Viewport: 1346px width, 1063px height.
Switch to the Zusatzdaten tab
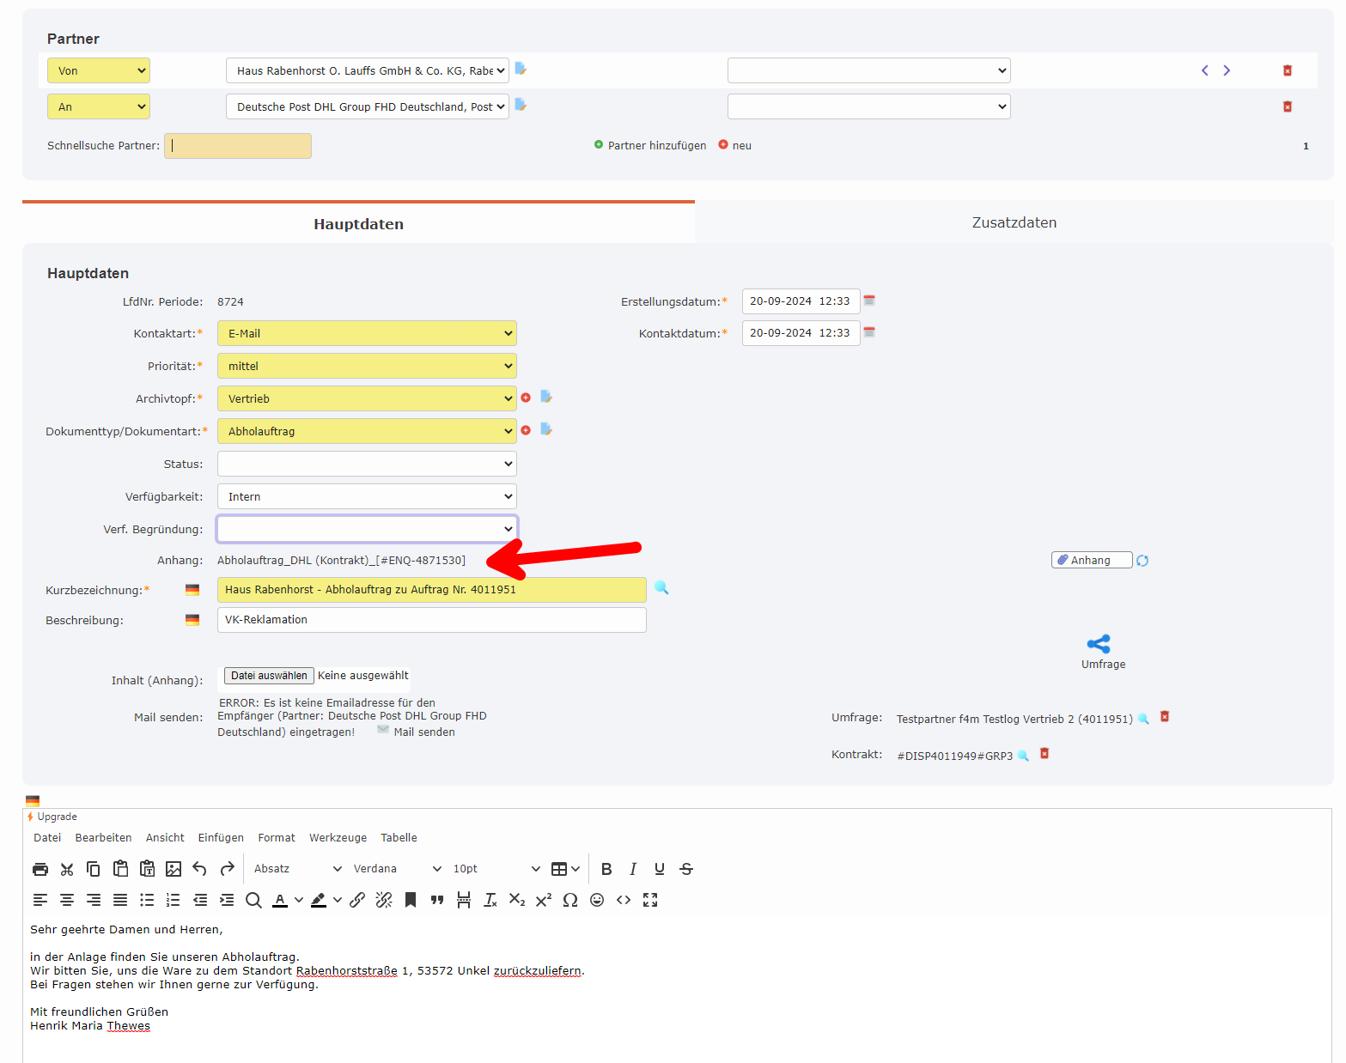click(x=1014, y=222)
